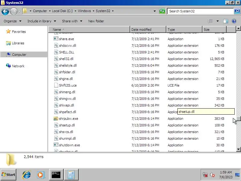Select the file shgina.dll
Viewport: 241px width, 181px height.
click(x=66, y=79)
